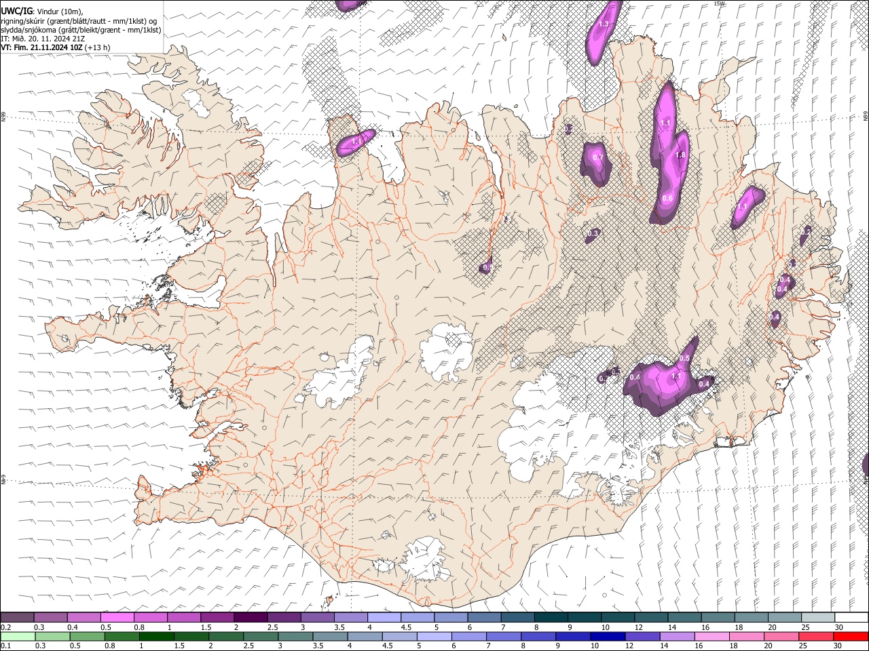The width and height of the screenshot is (869, 651).
Task: Click the 0.7 snowfall value label
Action: click(x=597, y=158)
